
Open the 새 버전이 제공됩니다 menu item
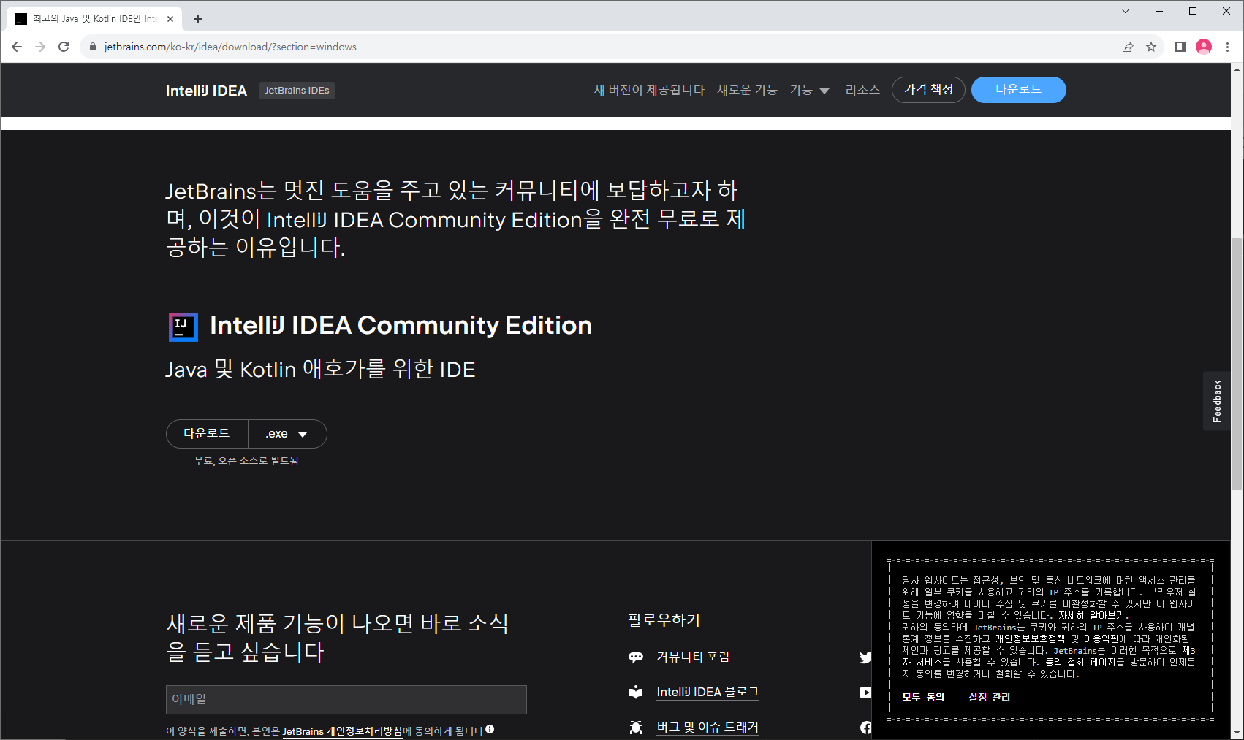649,90
